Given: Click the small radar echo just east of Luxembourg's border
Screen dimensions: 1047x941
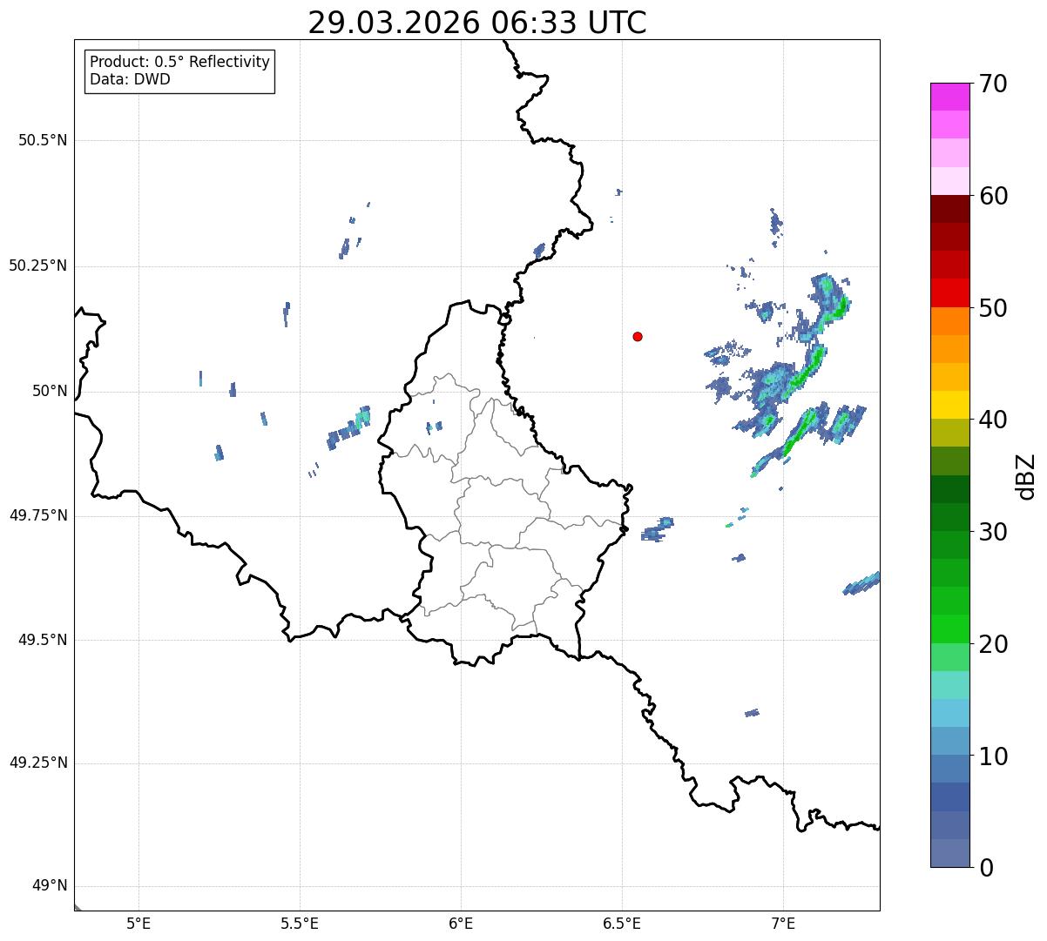Looking at the screenshot, I should [x=658, y=529].
